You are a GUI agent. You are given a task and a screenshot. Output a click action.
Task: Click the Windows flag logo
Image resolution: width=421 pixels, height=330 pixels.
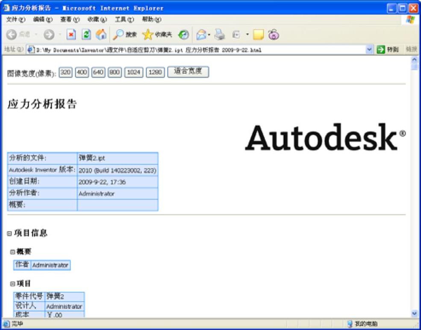pos(410,20)
